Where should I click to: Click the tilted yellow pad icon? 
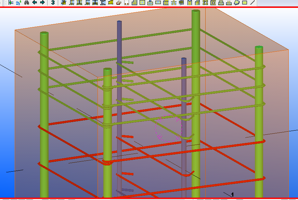point(237,2)
